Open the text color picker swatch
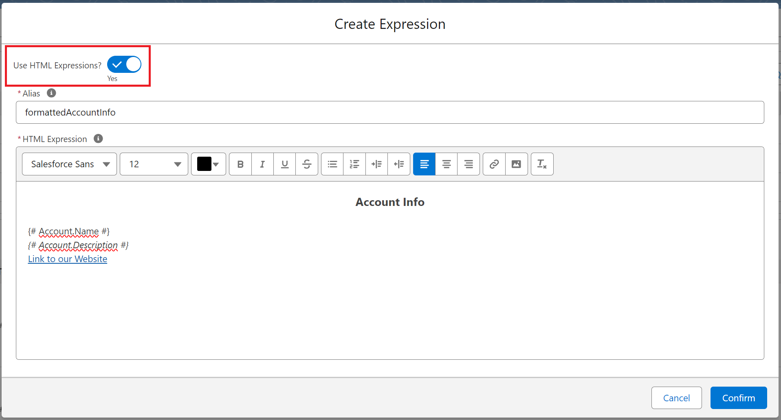This screenshot has width=781, height=420. pyautogui.click(x=208, y=164)
